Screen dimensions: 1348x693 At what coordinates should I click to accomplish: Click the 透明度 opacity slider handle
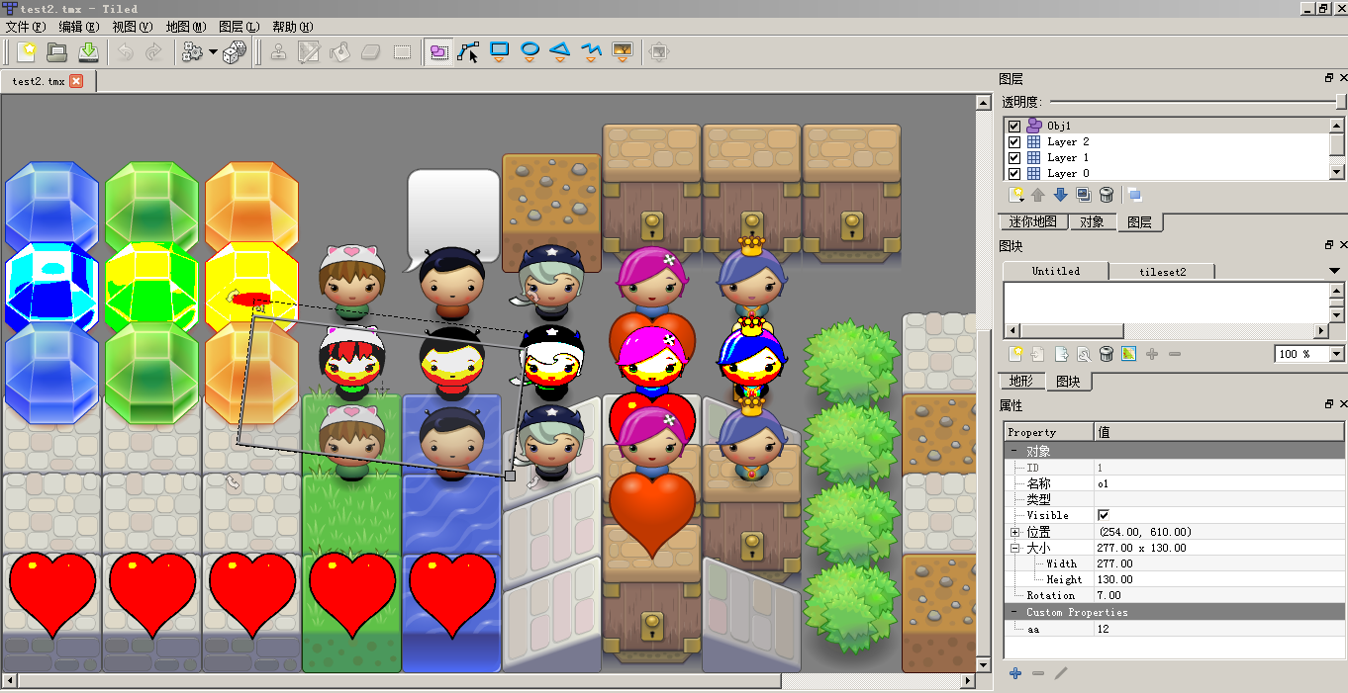pos(1340,102)
